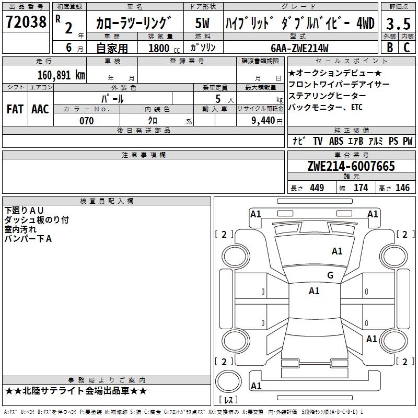This screenshot has height=418, width=418.
Task: Select the height value 146
Action: point(402,188)
